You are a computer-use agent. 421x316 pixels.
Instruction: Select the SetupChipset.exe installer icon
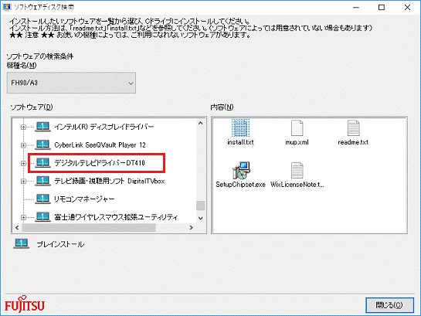pos(241,170)
